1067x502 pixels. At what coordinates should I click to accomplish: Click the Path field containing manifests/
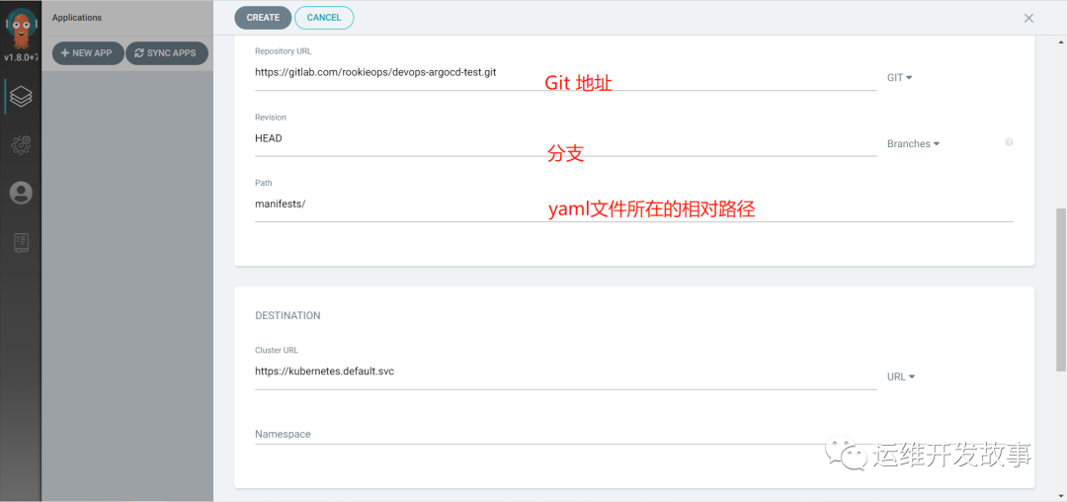click(634, 207)
